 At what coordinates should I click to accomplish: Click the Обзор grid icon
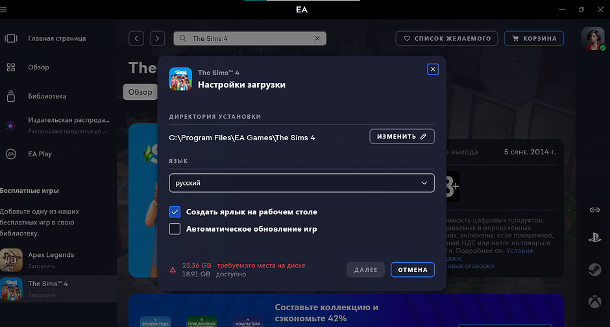click(x=11, y=67)
